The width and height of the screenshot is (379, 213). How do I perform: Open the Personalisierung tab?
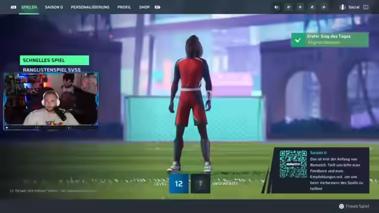(90, 7)
